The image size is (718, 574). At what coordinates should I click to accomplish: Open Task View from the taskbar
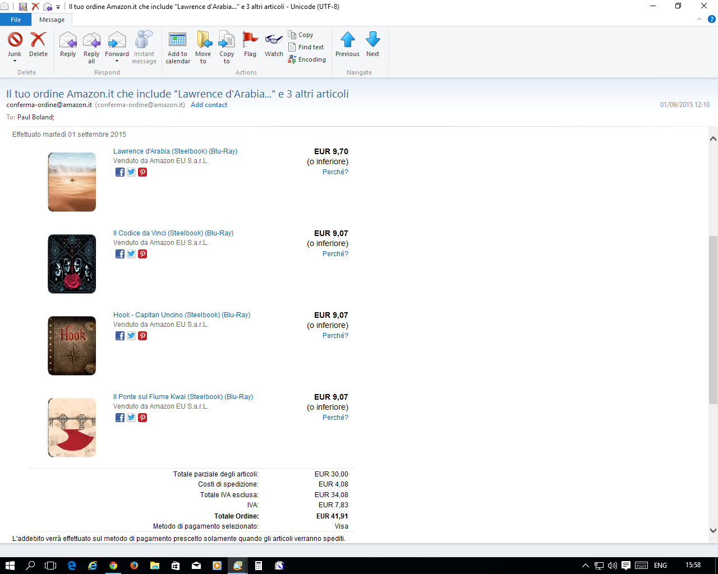coord(50,566)
